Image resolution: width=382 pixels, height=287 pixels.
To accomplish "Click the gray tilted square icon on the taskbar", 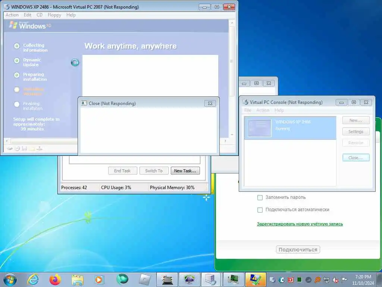I will pos(144,280).
